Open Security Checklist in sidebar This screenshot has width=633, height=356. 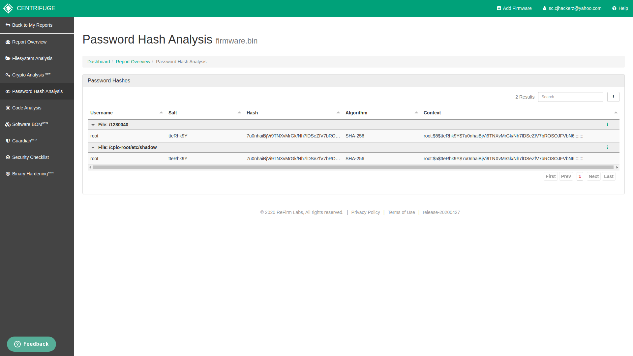(x=37, y=157)
